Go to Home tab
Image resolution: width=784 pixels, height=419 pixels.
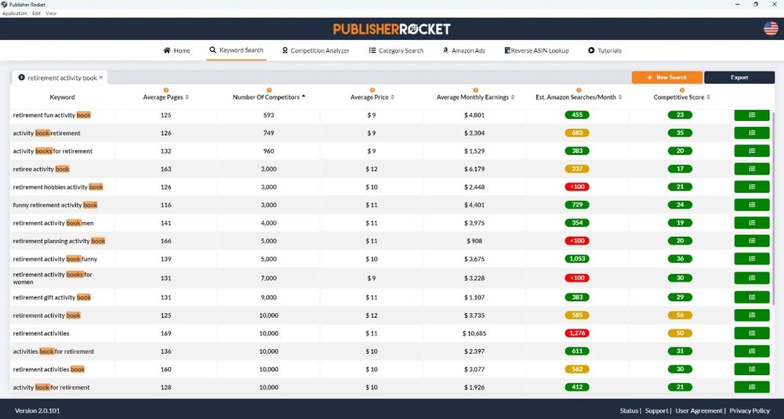point(176,50)
